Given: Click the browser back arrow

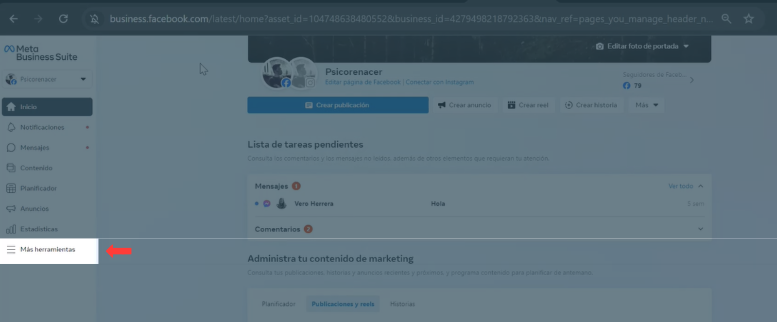Looking at the screenshot, I should coord(14,19).
